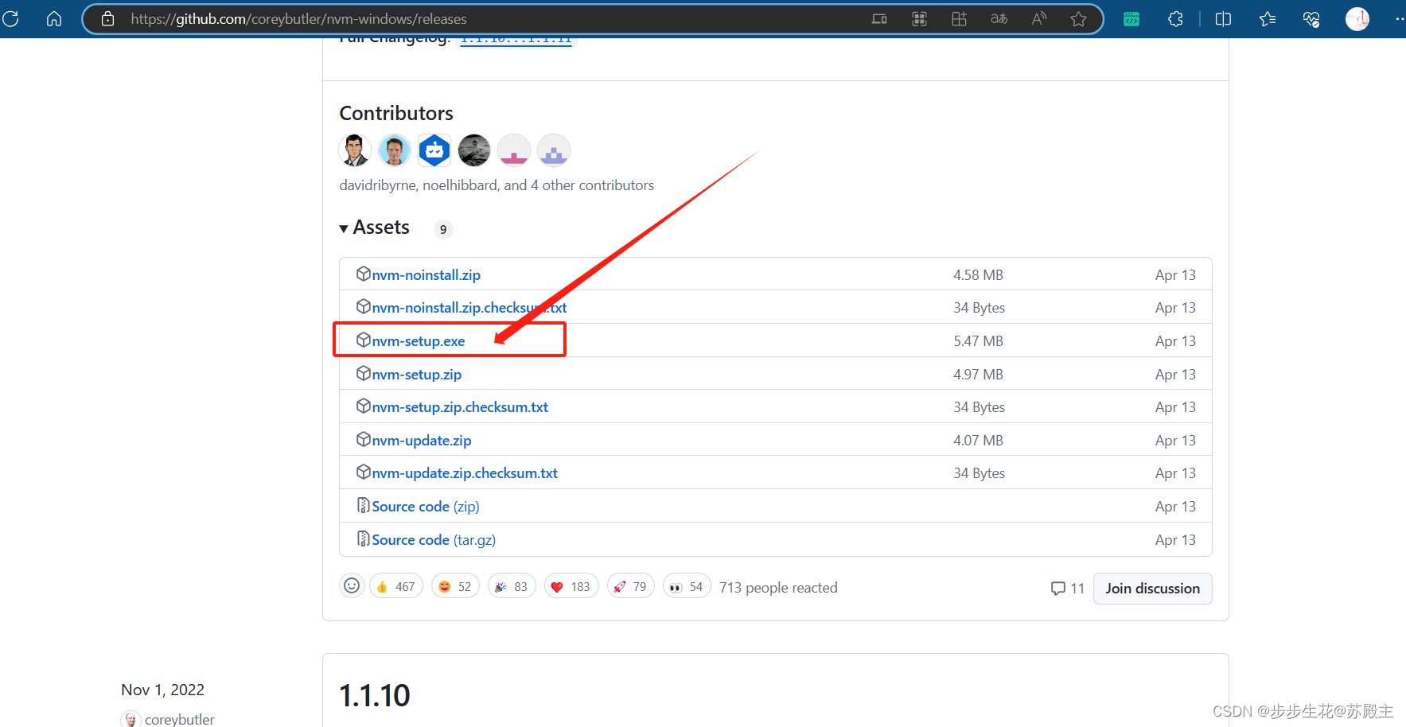Toggle the thumbs up reaction 467
The height and width of the screenshot is (727, 1406).
pos(396,586)
